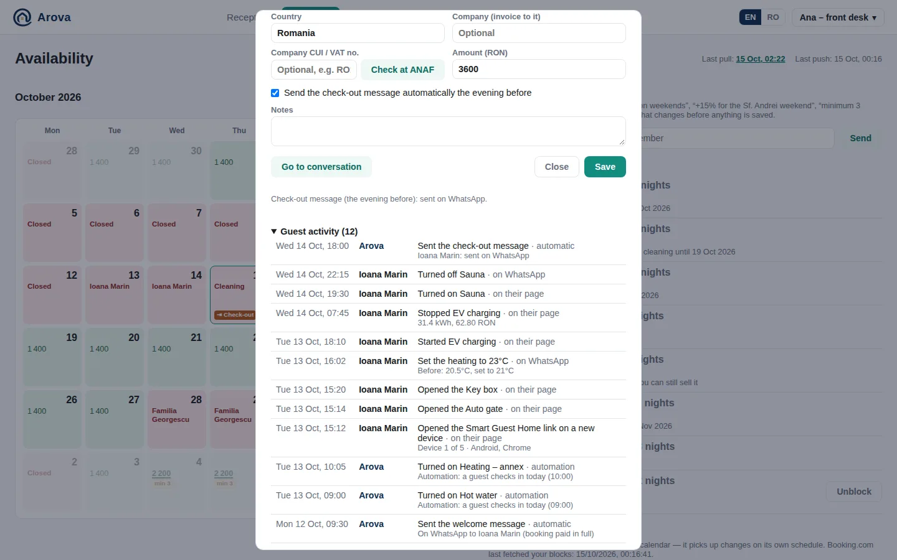Click 'Sent the check-out message' entry

pos(448,250)
